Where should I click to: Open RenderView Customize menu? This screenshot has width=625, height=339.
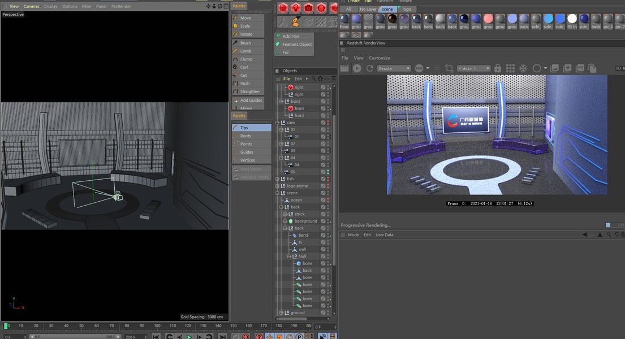379,58
